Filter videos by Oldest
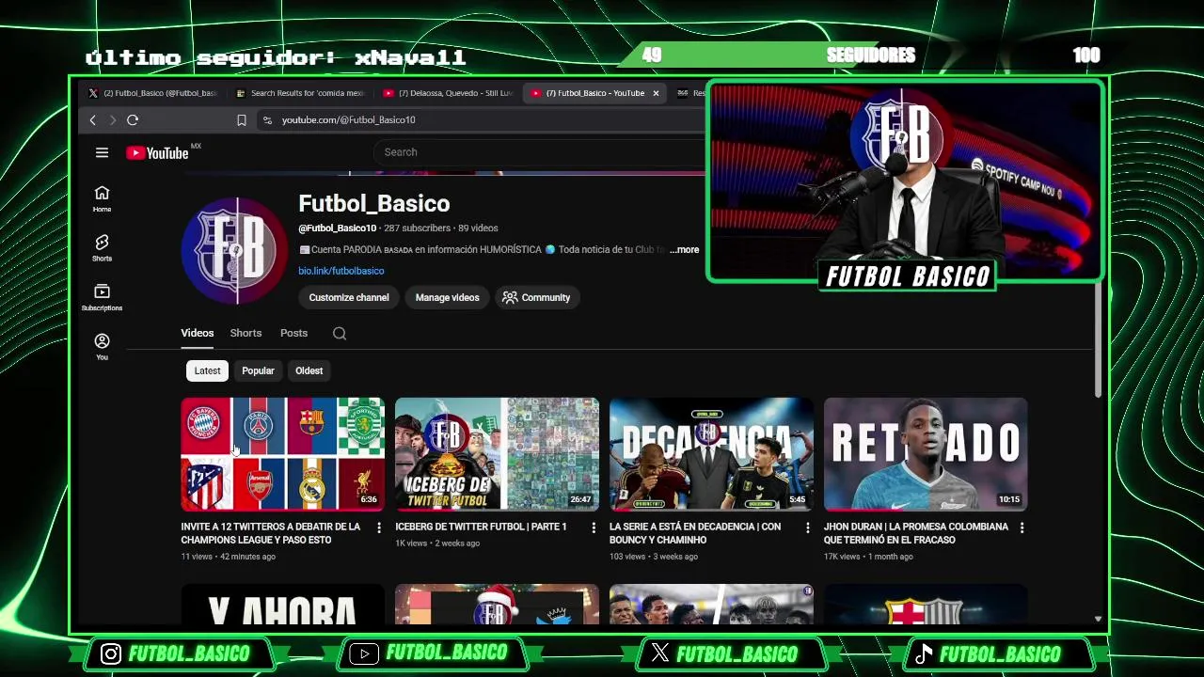1204x677 pixels. [309, 370]
